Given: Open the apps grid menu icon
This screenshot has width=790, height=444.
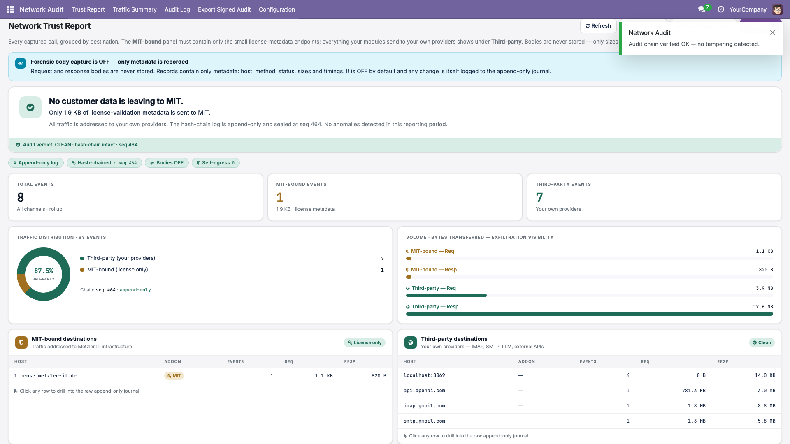Looking at the screenshot, I should tap(11, 9).
